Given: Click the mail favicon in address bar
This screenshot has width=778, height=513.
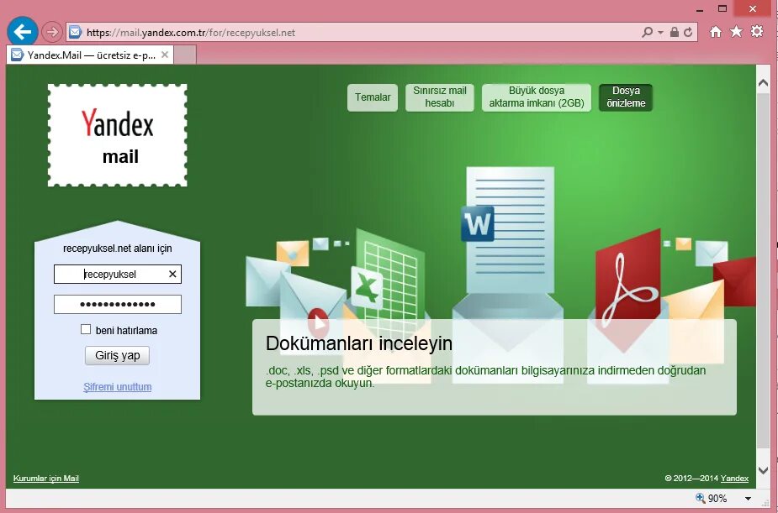Looking at the screenshot, I should pyautogui.click(x=75, y=32).
